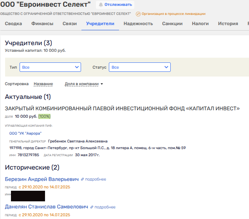Click the Отслеживать tracking button
This screenshot has height=219, width=249.
pos(115,5)
